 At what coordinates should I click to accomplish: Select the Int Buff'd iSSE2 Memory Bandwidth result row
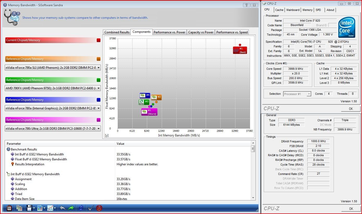pos(128,154)
